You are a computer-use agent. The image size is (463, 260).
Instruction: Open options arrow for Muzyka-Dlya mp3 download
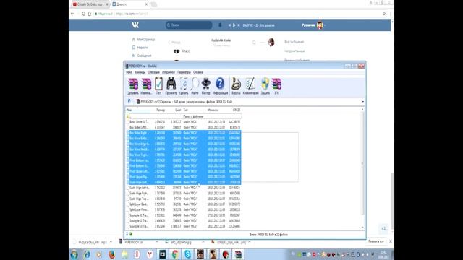click(x=111, y=242)
